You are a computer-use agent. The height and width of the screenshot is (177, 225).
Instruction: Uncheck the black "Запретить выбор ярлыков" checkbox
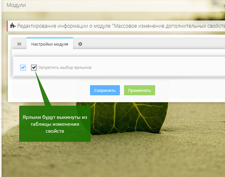tap(34, 68)
